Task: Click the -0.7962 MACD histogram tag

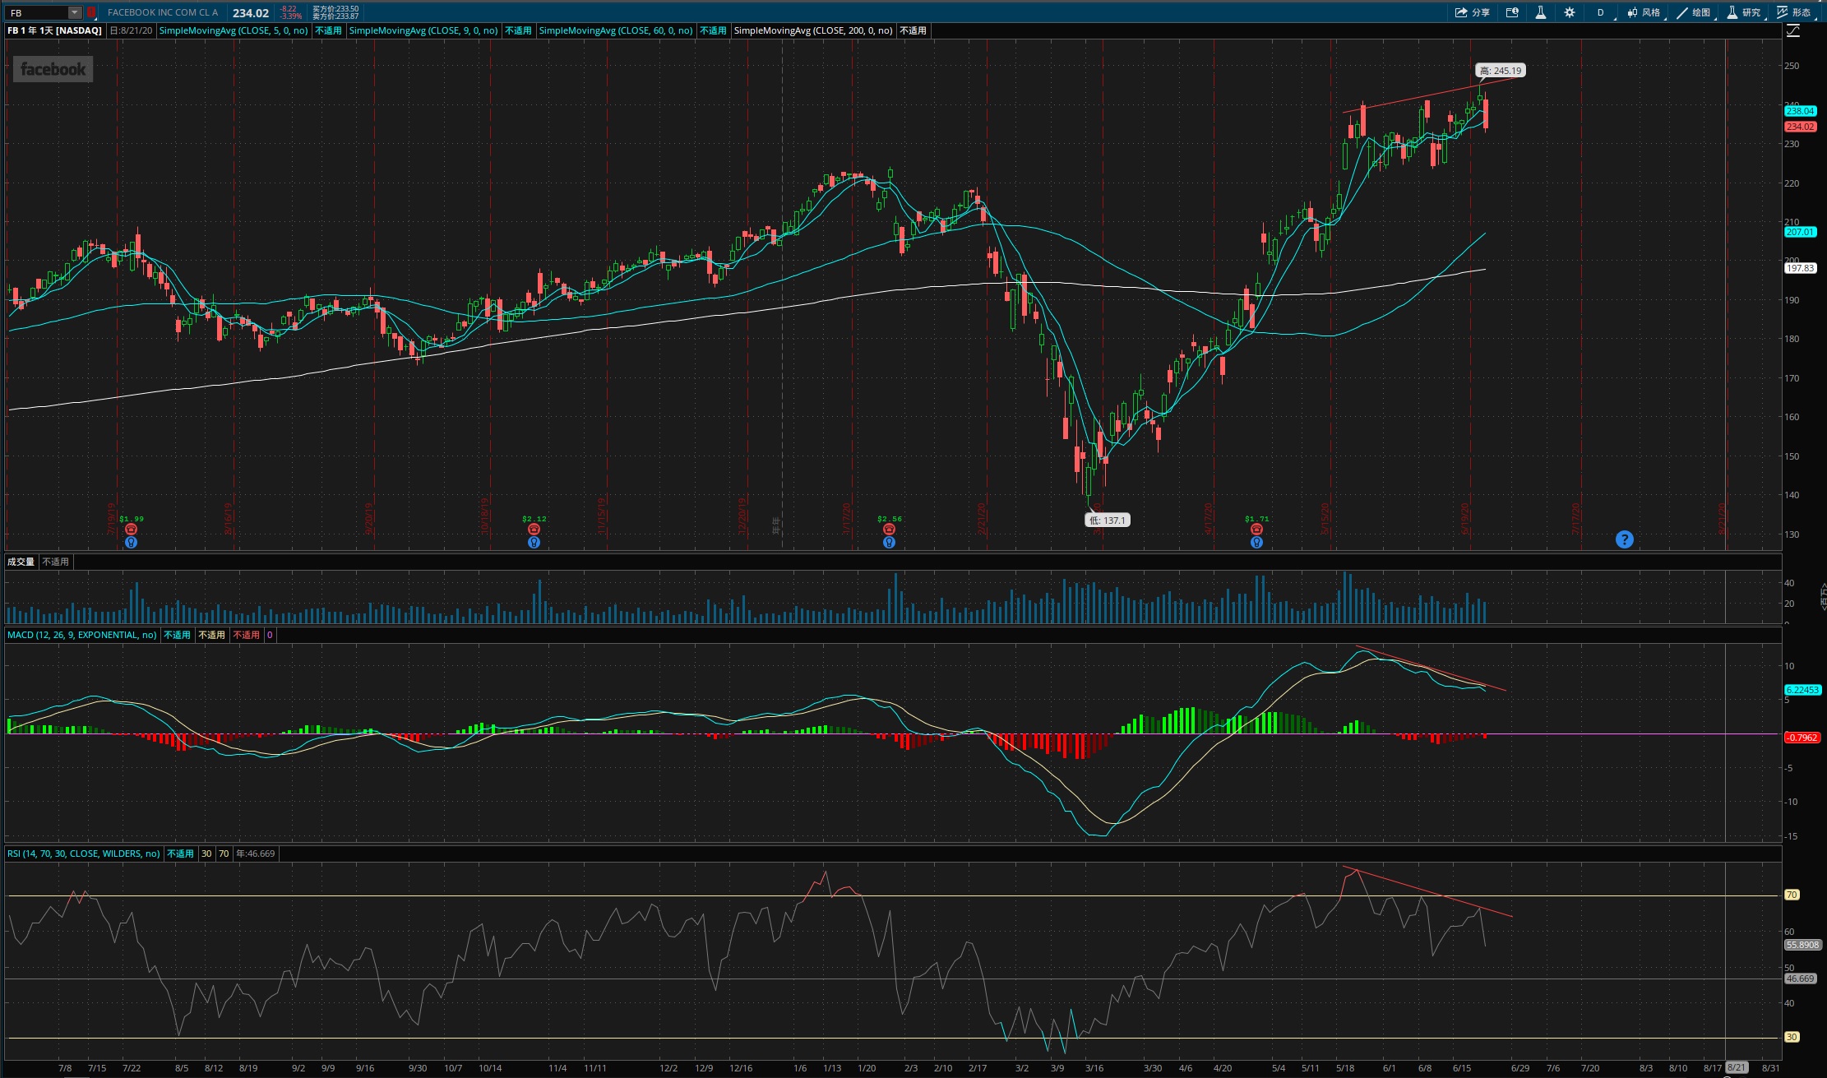Action: 1802,738
